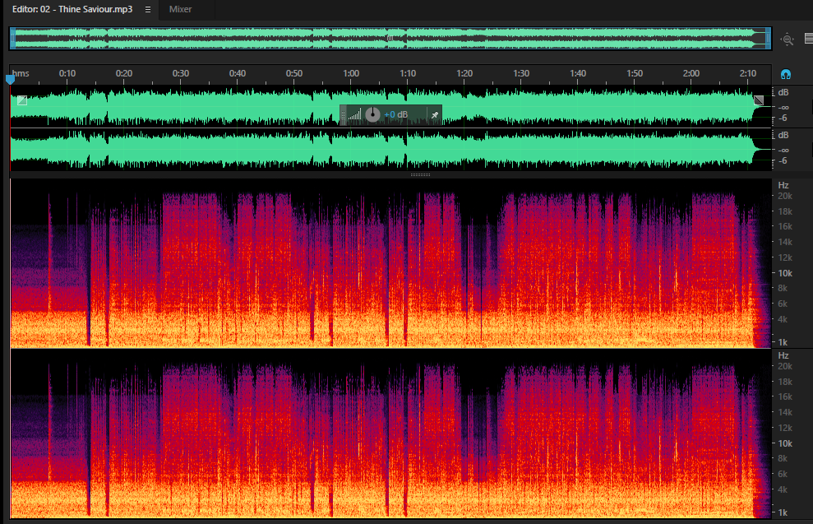Click the 10k label on the lower spectrogram scale

785,443
